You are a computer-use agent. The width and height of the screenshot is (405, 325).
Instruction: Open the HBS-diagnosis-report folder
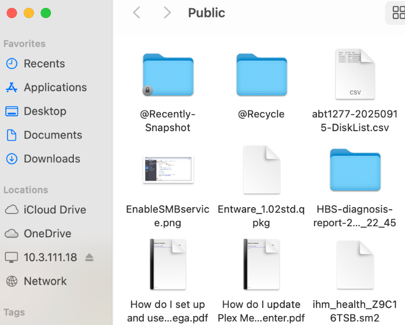pos(355,170)
